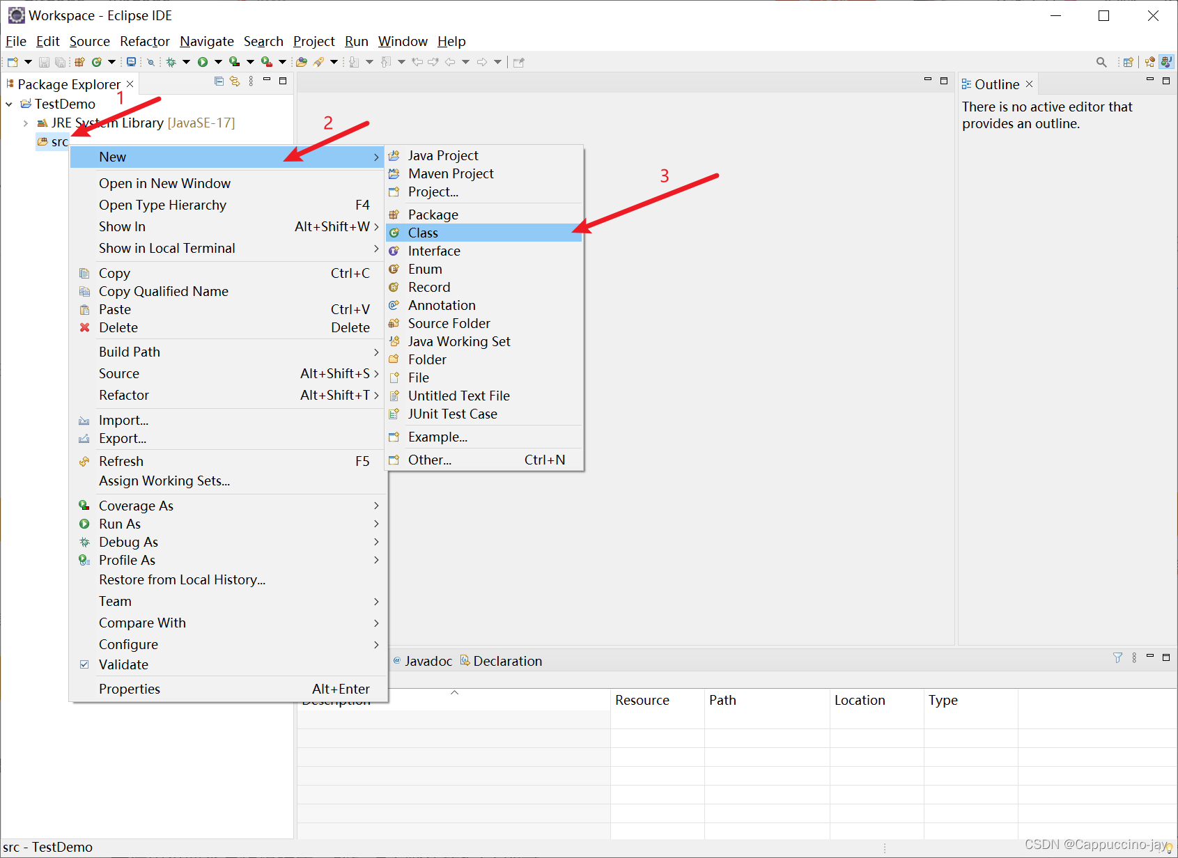Click the Open Task flashlight icon
The width and height of the screenshot is (1178, 858).
(x=318, y=62)
